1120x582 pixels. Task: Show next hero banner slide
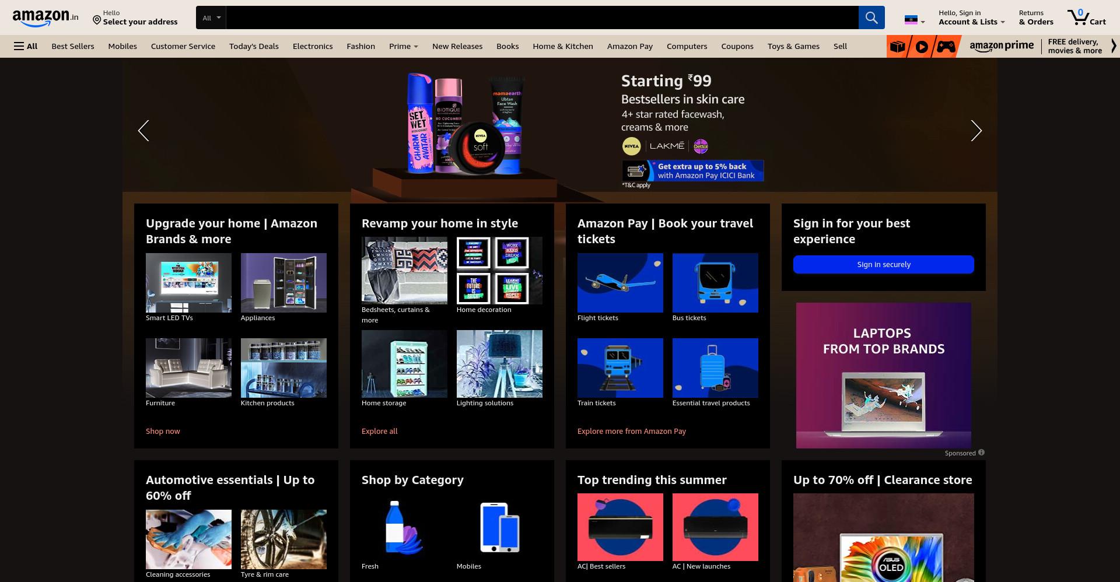[976, 131]
